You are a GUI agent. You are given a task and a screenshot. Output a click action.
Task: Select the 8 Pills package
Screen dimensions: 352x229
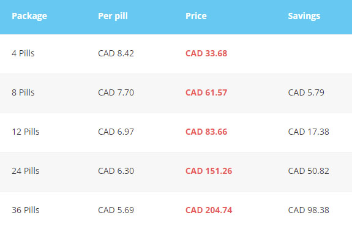coord(23,92)
